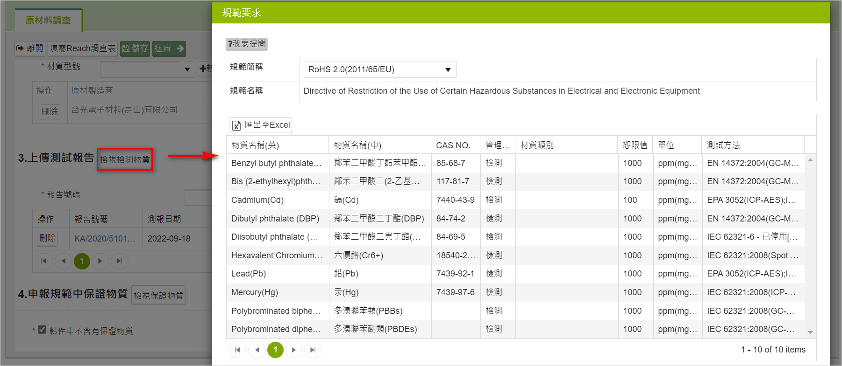842x366 pixels.
Task: Open 填寫Reach調查表 form
Action: [x=83, y=48]
